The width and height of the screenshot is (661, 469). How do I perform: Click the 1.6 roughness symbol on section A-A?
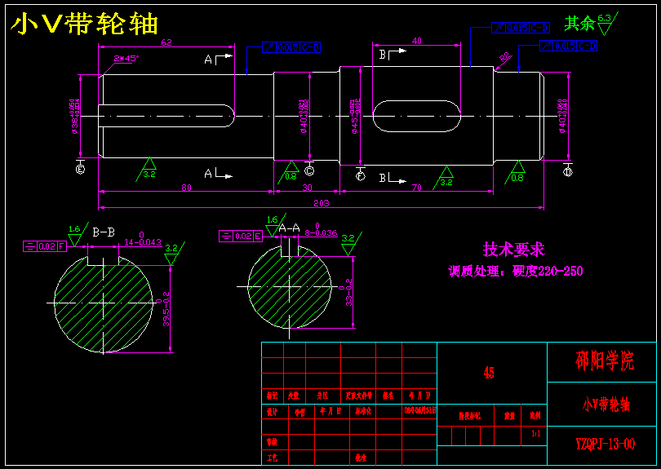276,225
